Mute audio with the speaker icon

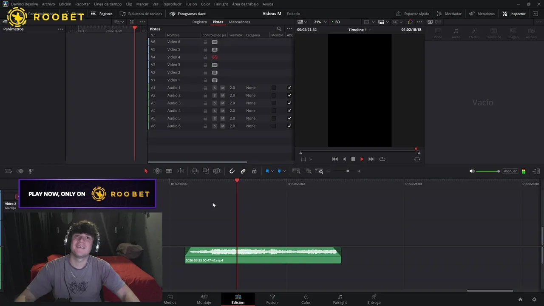coord(472,171)
